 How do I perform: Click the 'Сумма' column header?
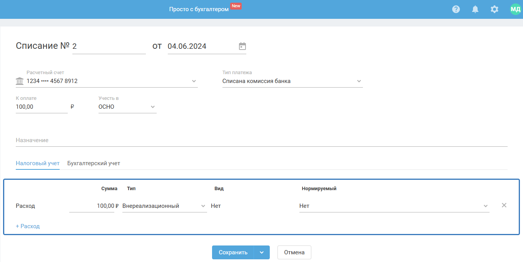(109, 189)
